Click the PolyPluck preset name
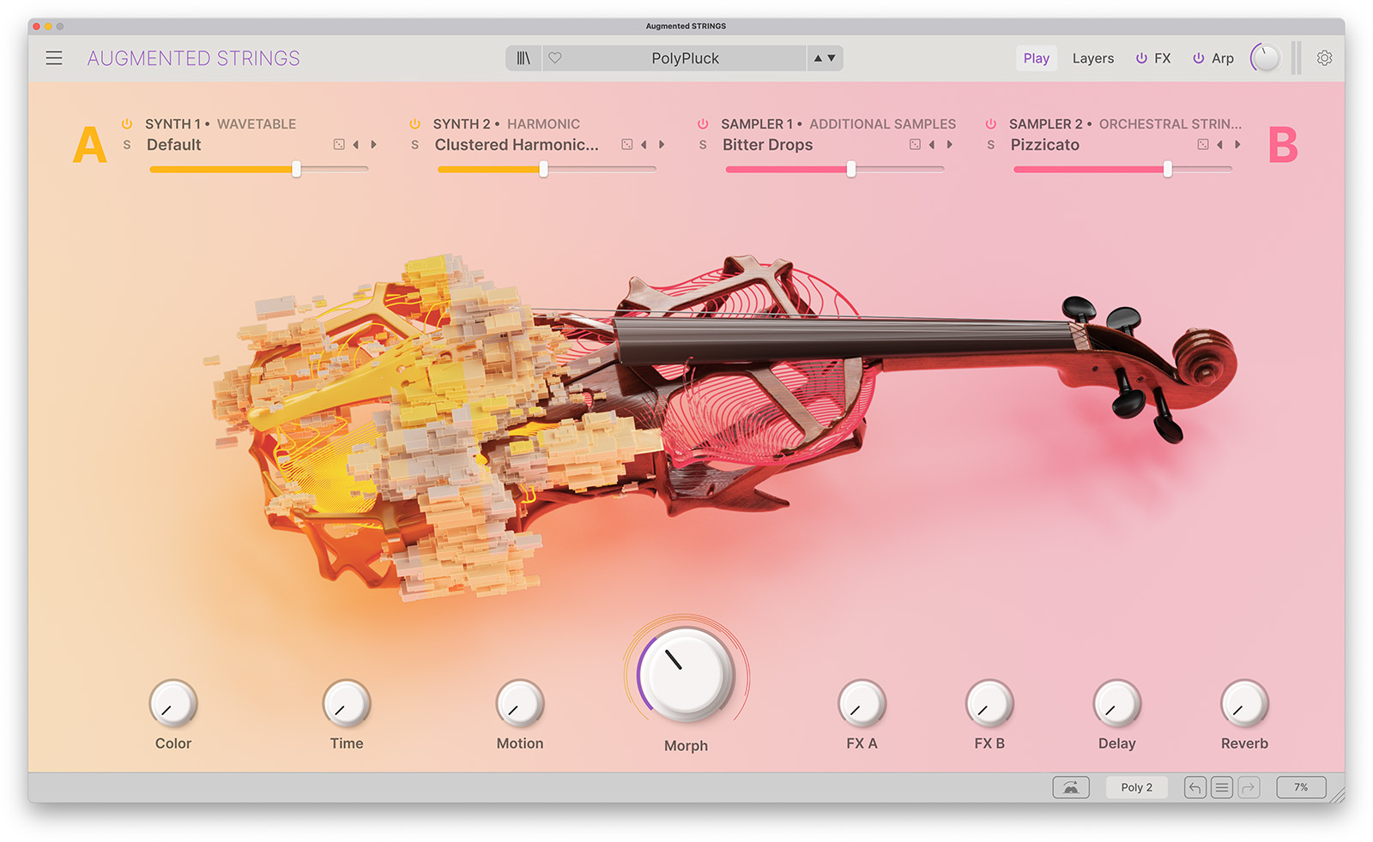 [685, 58]
